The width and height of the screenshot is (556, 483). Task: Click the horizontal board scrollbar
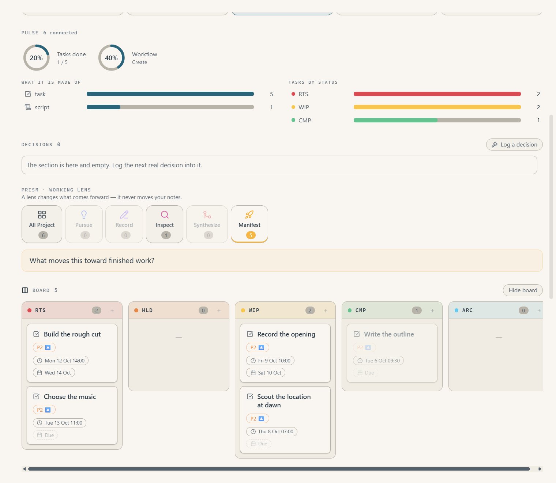coord(279,469)
